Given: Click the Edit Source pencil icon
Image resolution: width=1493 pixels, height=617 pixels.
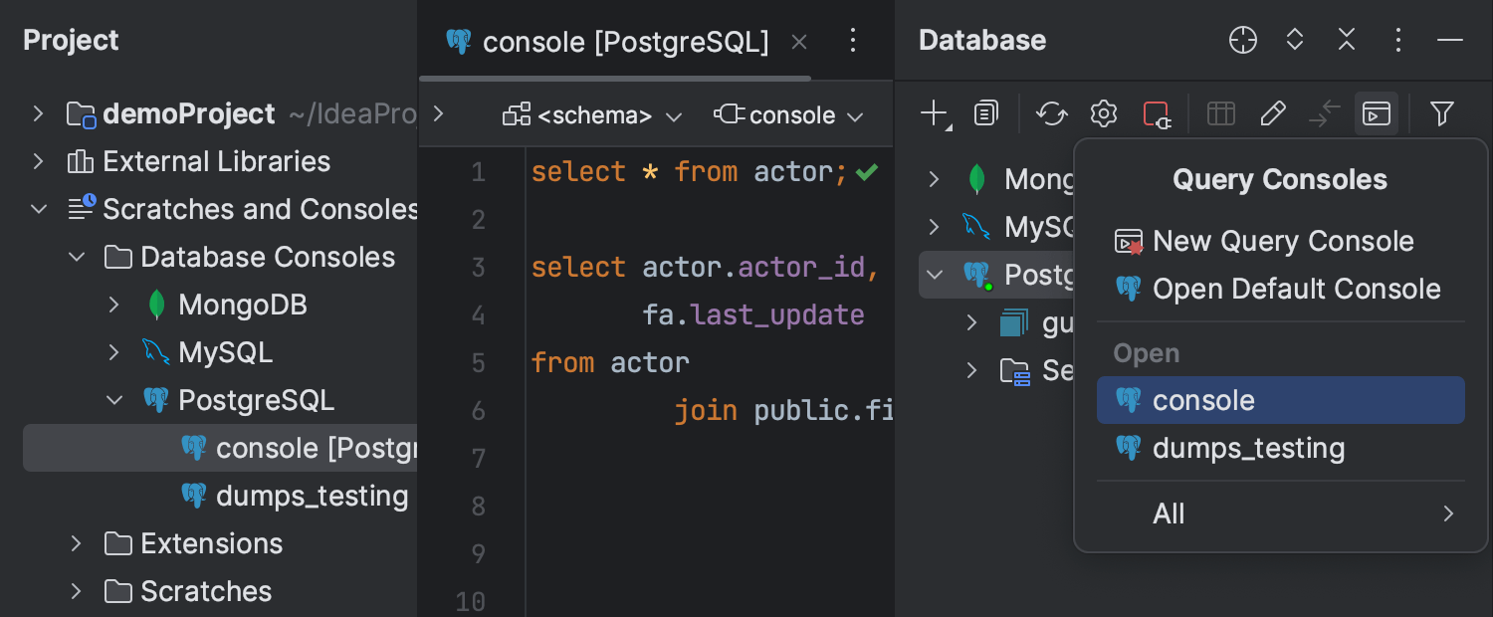Looking at the screenshot, I should coord(1273,114).
